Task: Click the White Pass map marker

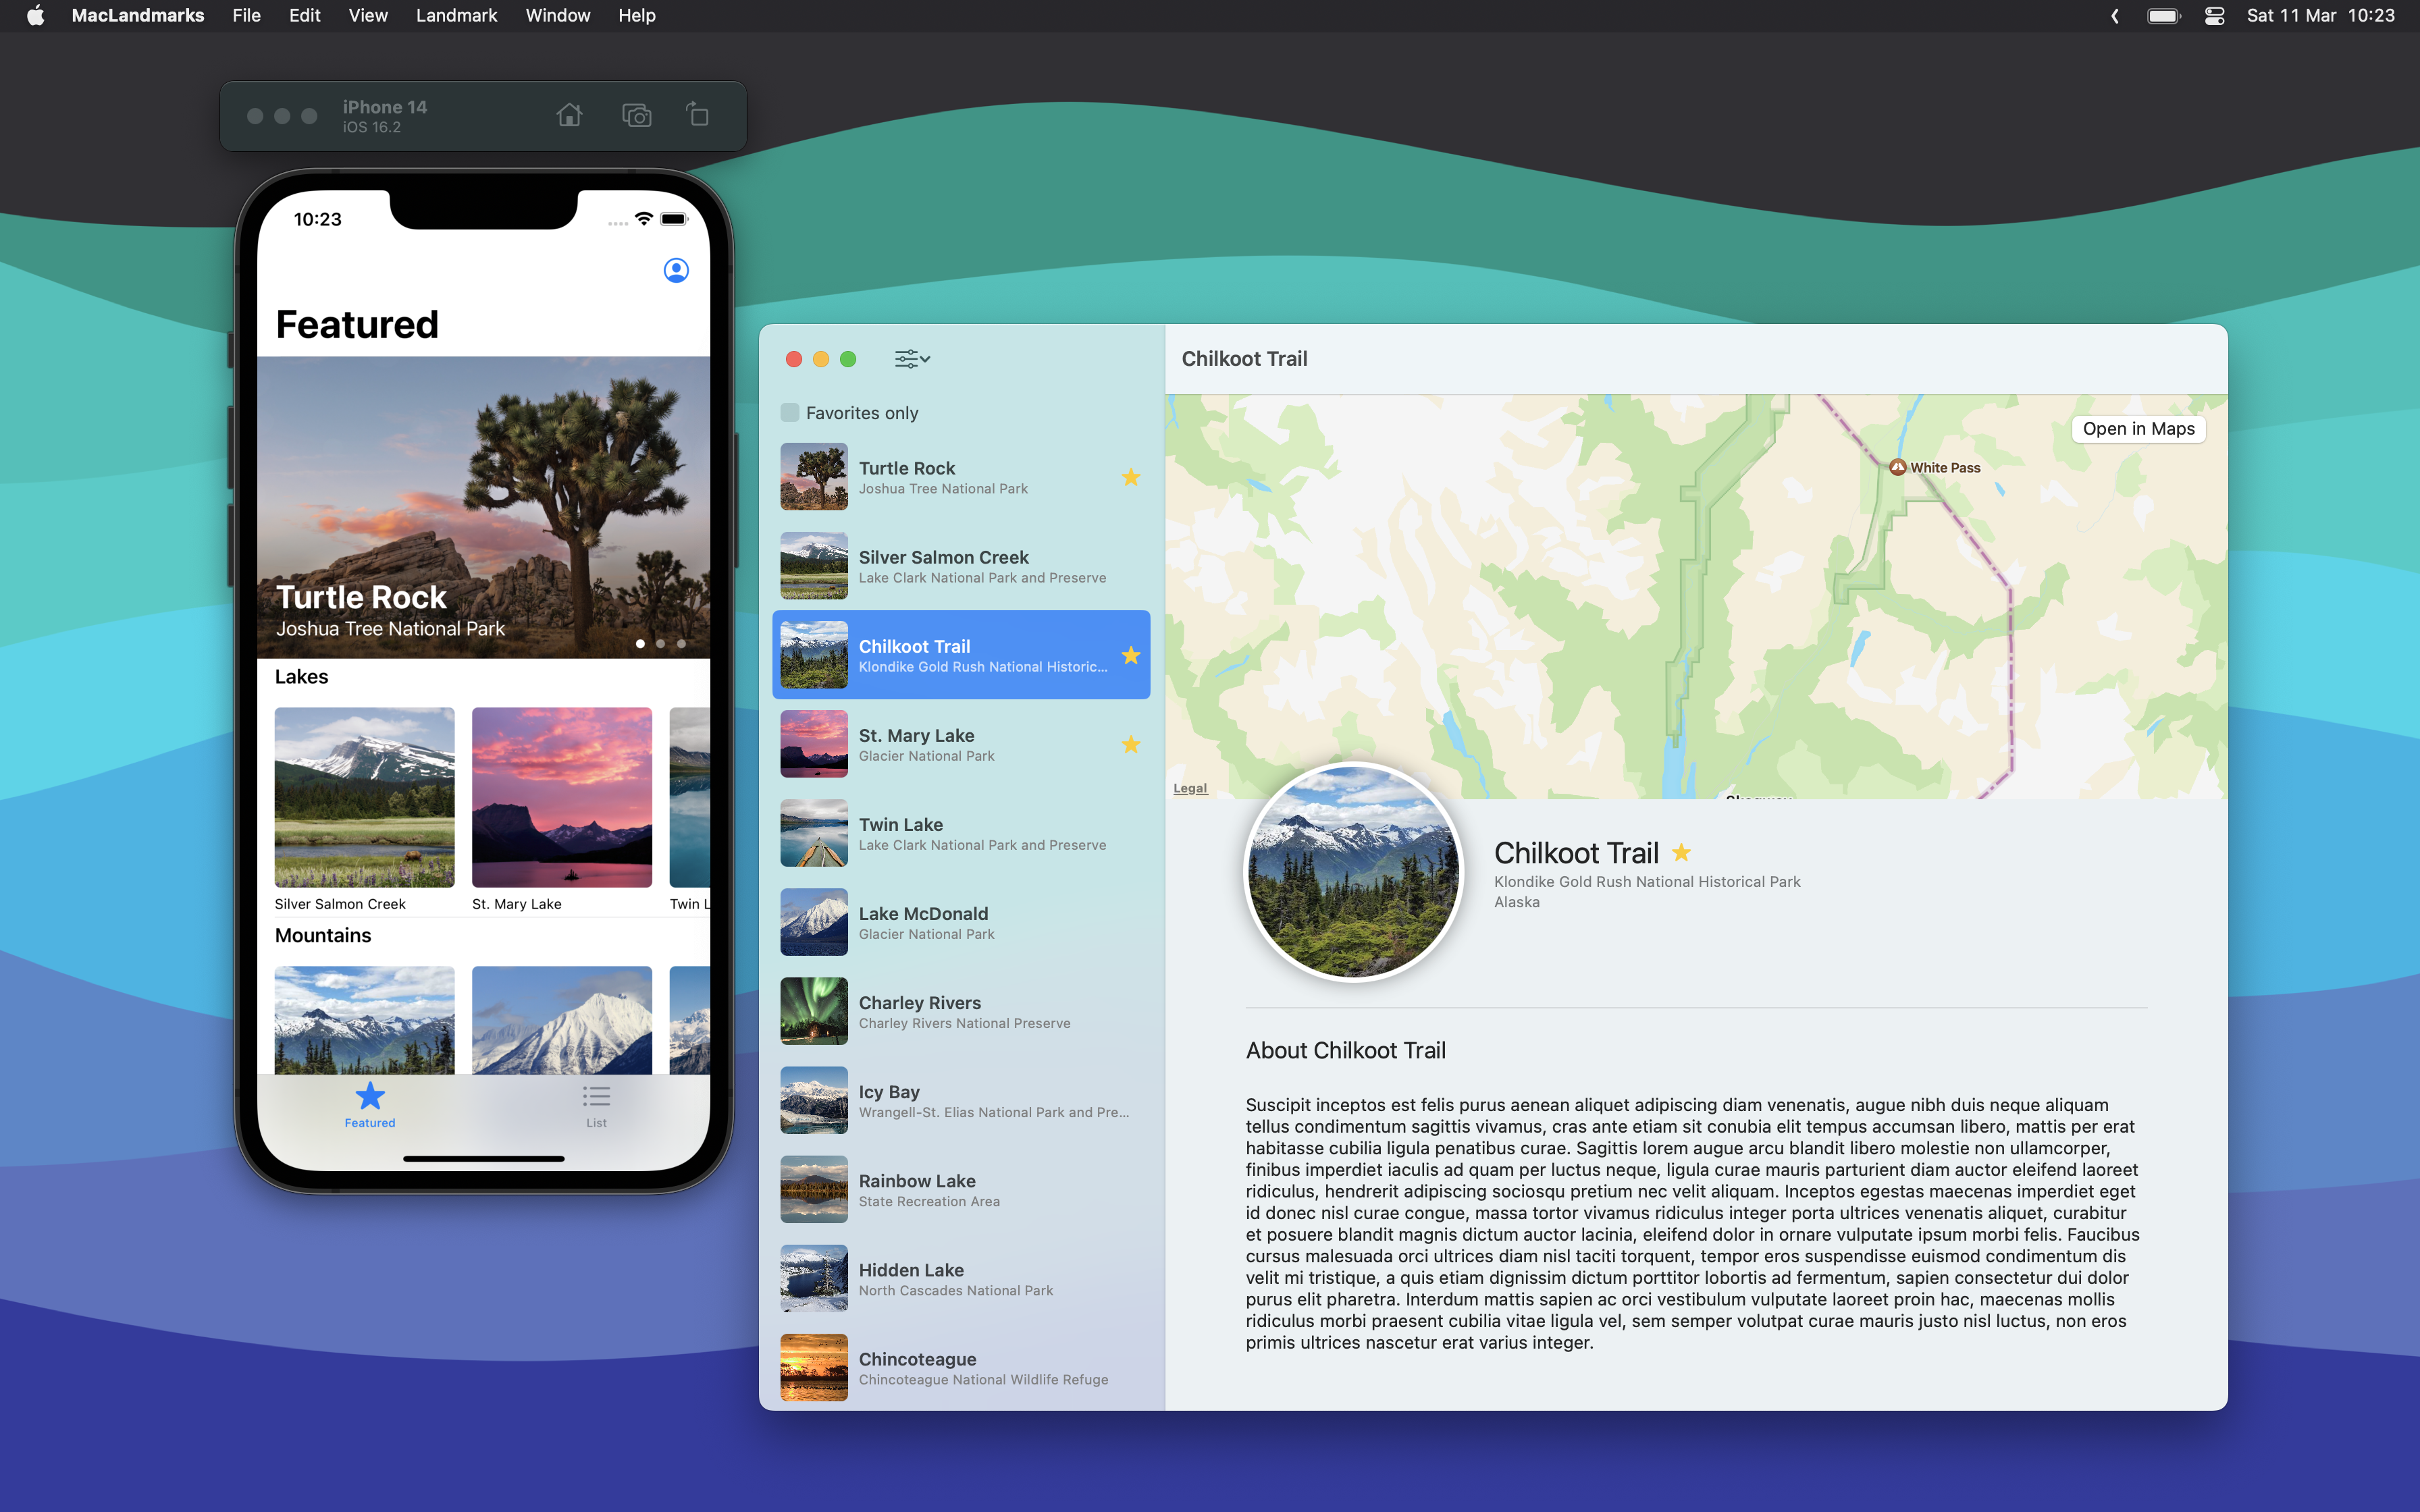Action: coord(1897,467)
